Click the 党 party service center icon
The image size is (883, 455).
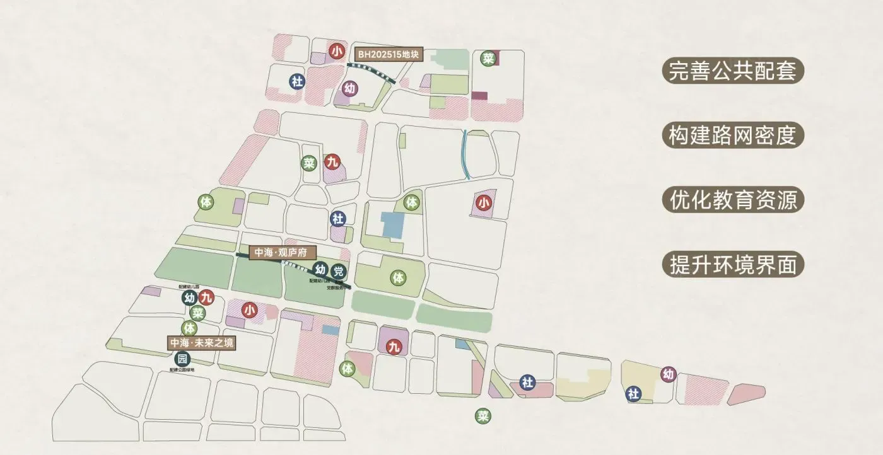pyautogui.click(x=339, y=272)
